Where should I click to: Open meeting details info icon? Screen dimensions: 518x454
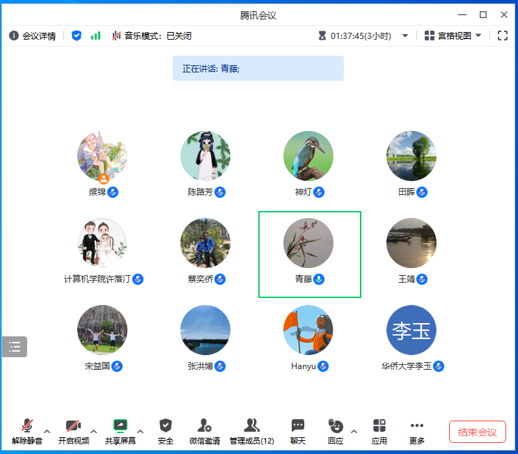tap(13, 36)
